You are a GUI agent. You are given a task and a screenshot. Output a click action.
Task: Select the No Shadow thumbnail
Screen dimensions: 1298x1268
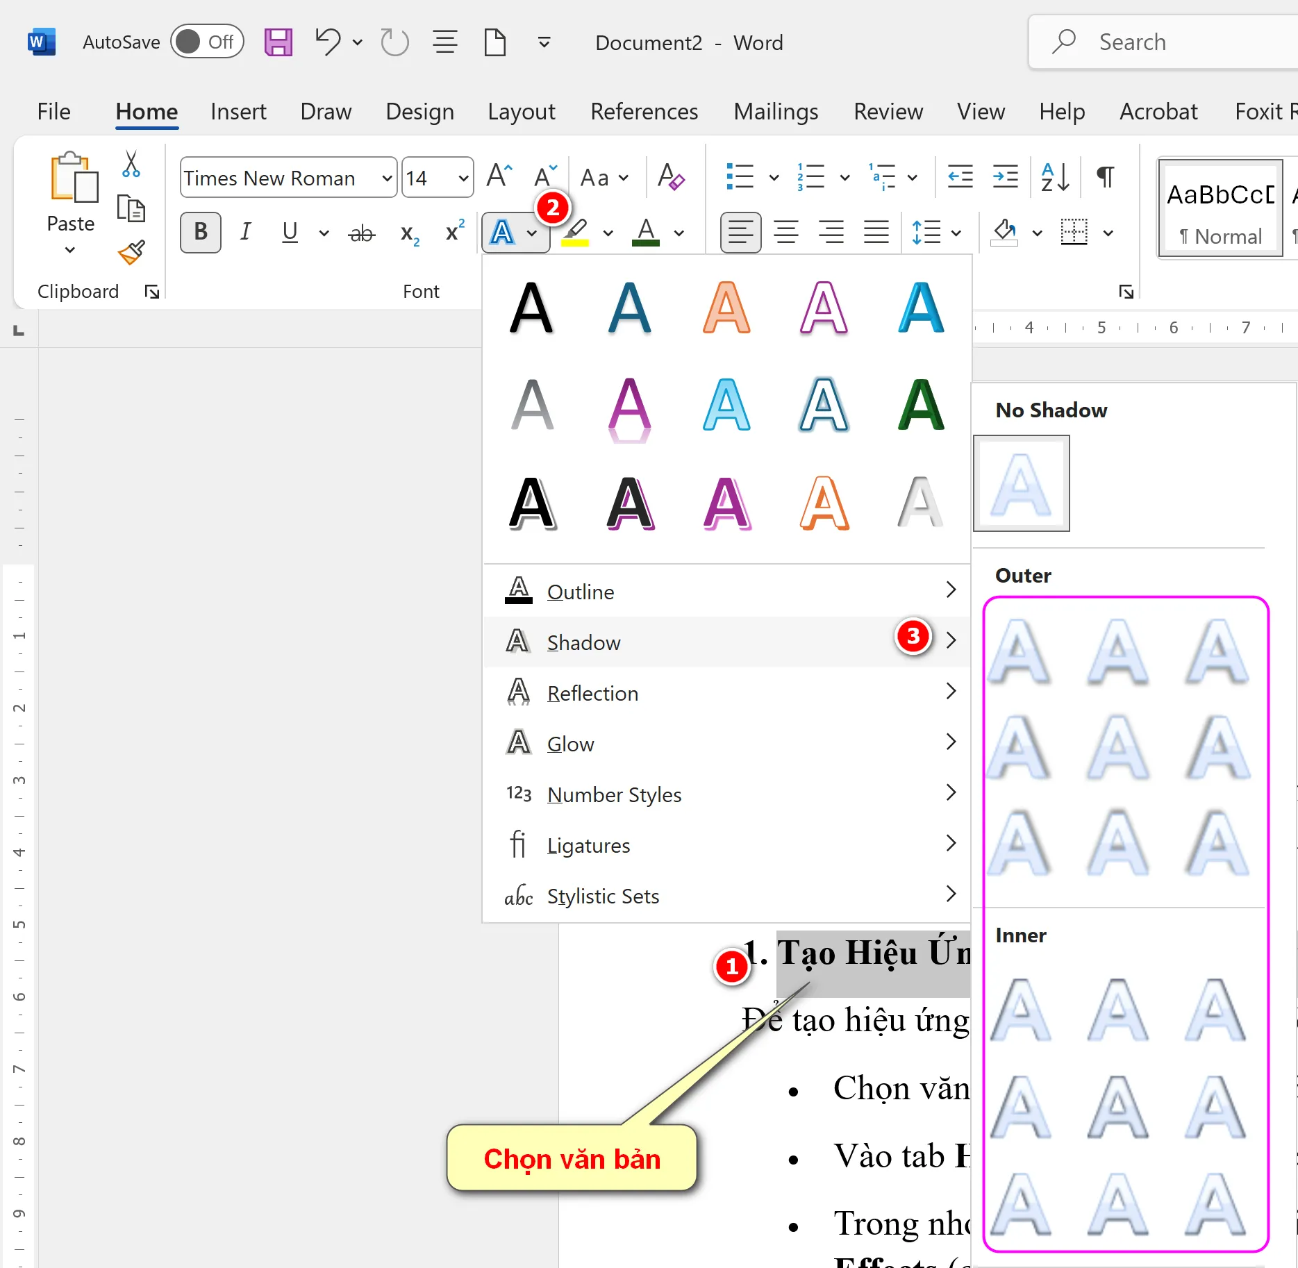tap(1021, 484)
